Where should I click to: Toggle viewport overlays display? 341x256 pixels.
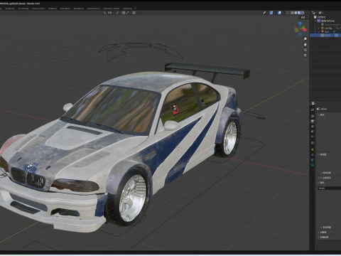click(279, 13)
